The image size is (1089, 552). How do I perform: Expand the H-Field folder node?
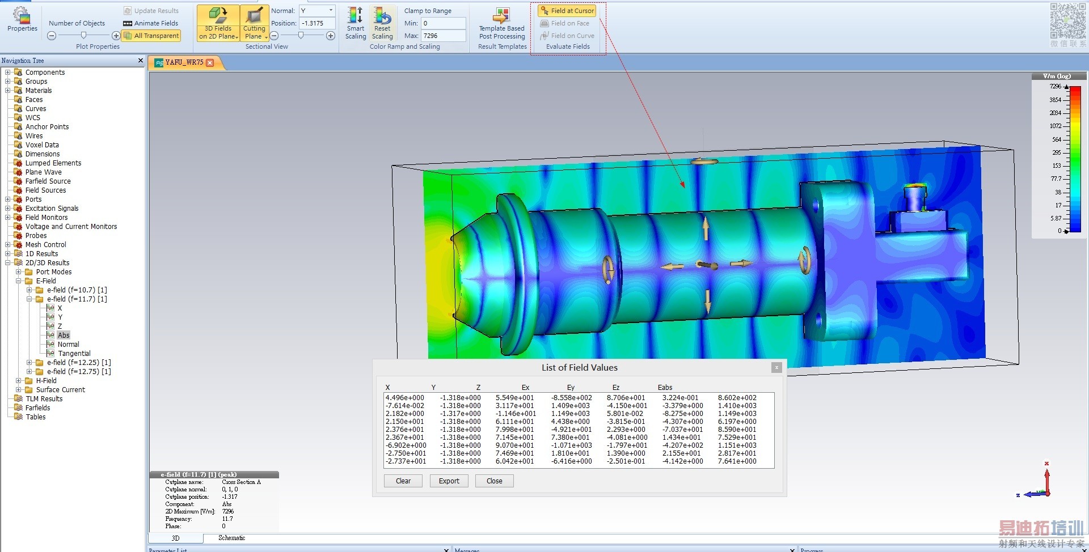tap(19, 381)
